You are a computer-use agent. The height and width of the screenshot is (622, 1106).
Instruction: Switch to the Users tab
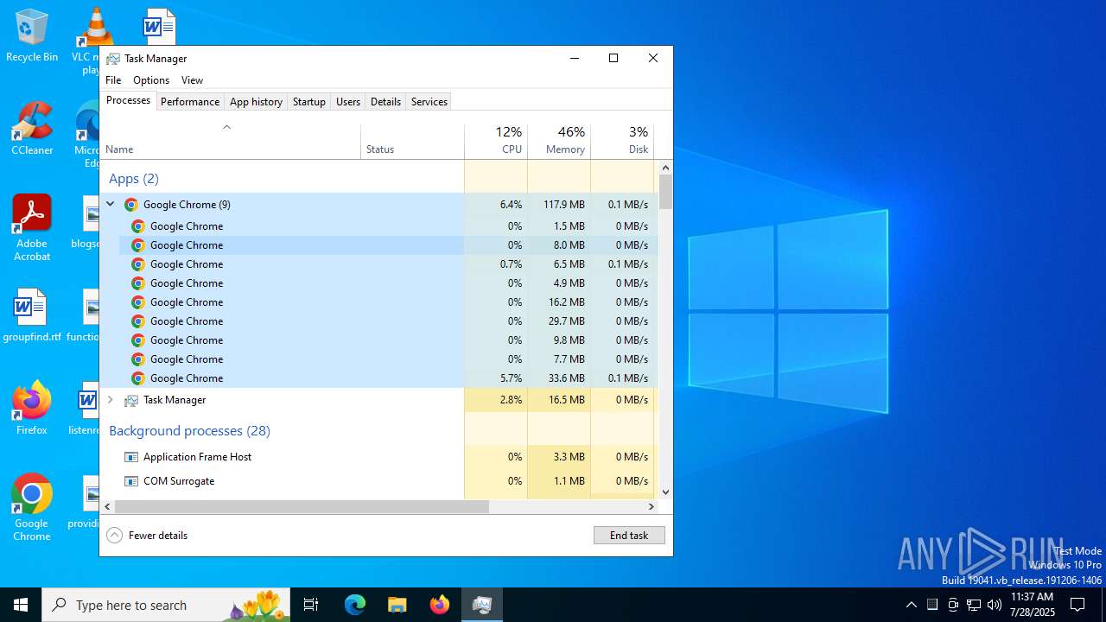coord(348,102)
